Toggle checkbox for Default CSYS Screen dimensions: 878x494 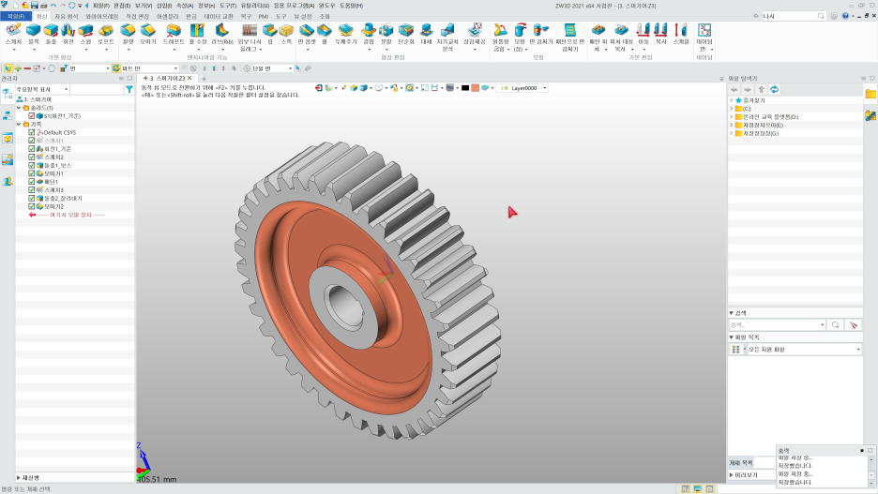tap(31, 132)
